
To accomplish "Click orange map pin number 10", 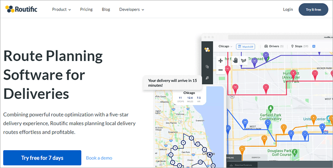I will click(x=264, y=139).
